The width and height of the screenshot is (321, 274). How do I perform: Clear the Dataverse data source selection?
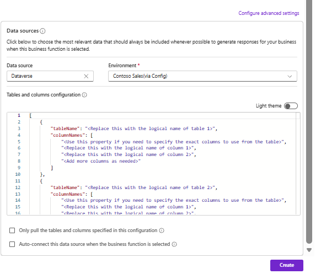[86, 76]
